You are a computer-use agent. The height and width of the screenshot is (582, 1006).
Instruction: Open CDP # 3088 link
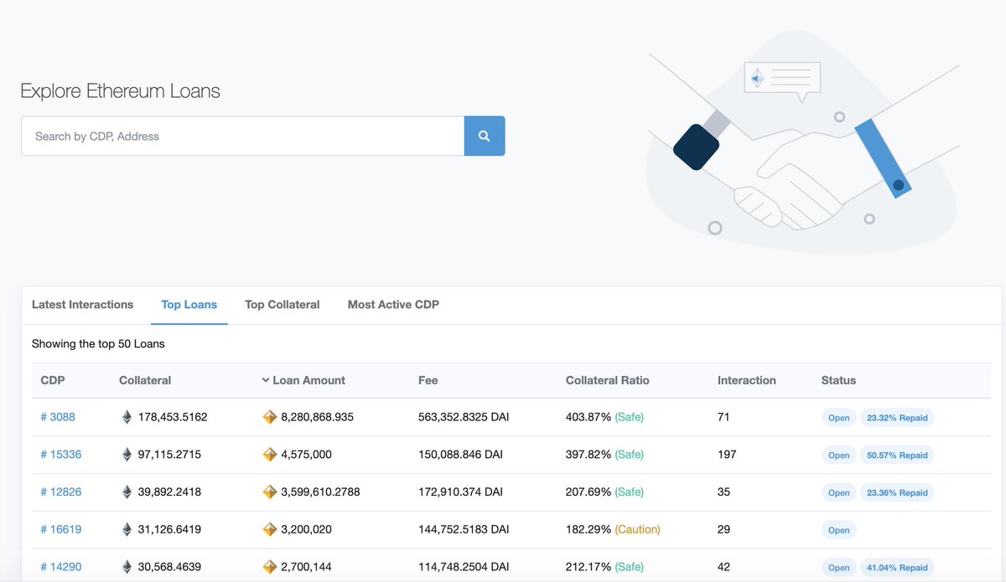[58, 417]
